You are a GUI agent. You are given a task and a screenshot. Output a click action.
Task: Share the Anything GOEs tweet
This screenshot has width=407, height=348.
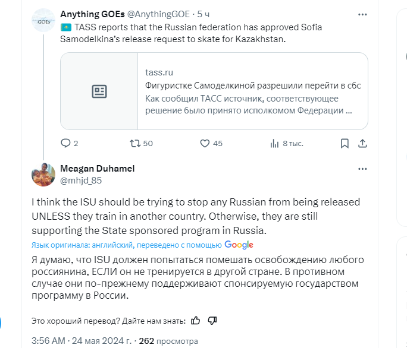point(362,143)
